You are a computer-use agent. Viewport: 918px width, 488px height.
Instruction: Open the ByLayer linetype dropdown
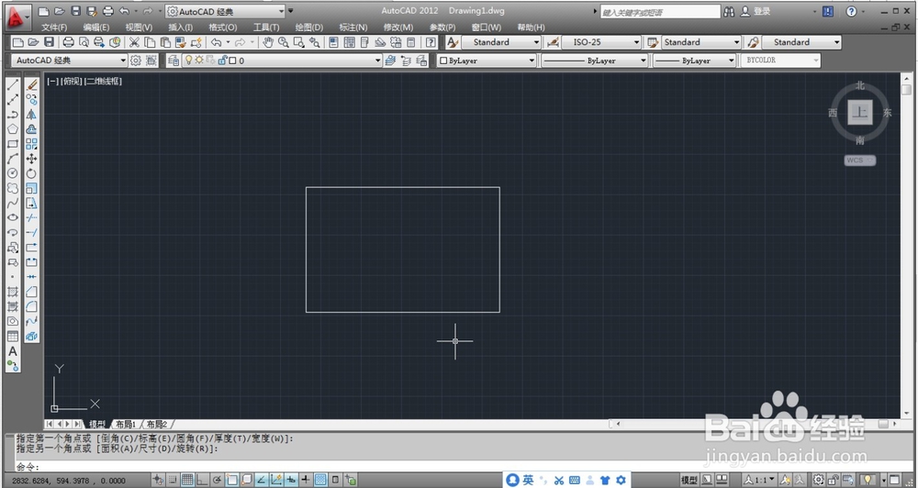point(594,61)
